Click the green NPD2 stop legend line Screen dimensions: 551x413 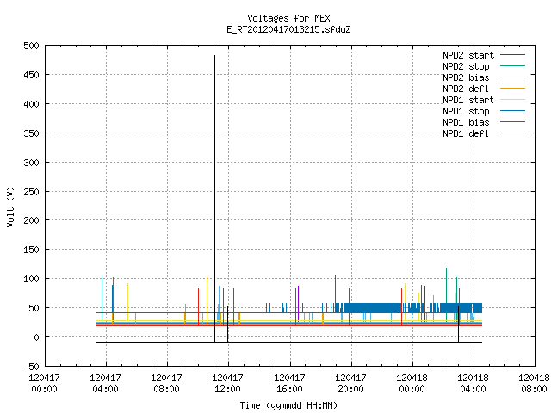pyautogui.click(x=512, y=65)
